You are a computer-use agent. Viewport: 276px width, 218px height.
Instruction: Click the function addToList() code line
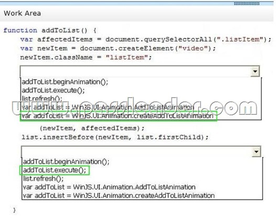(x=50, y=30)
